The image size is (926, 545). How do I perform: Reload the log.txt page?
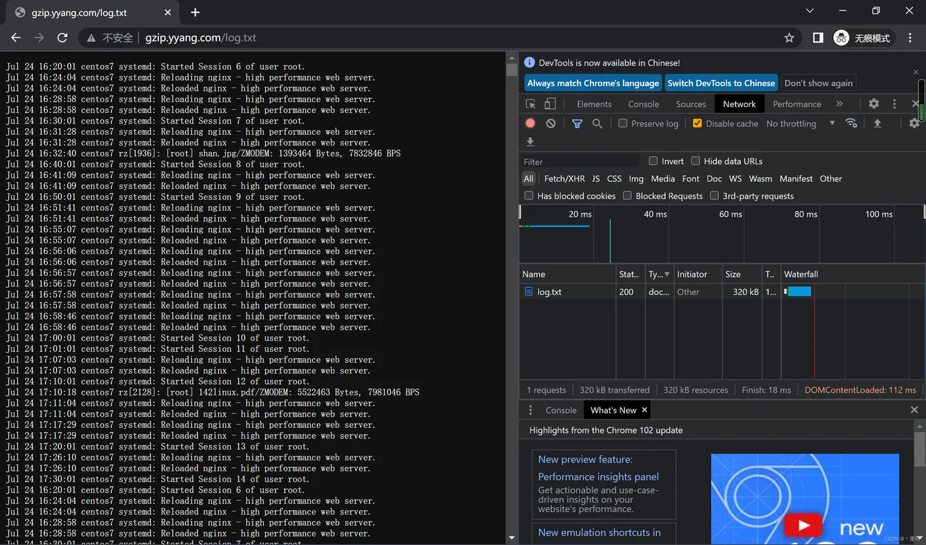coord(62,38)
